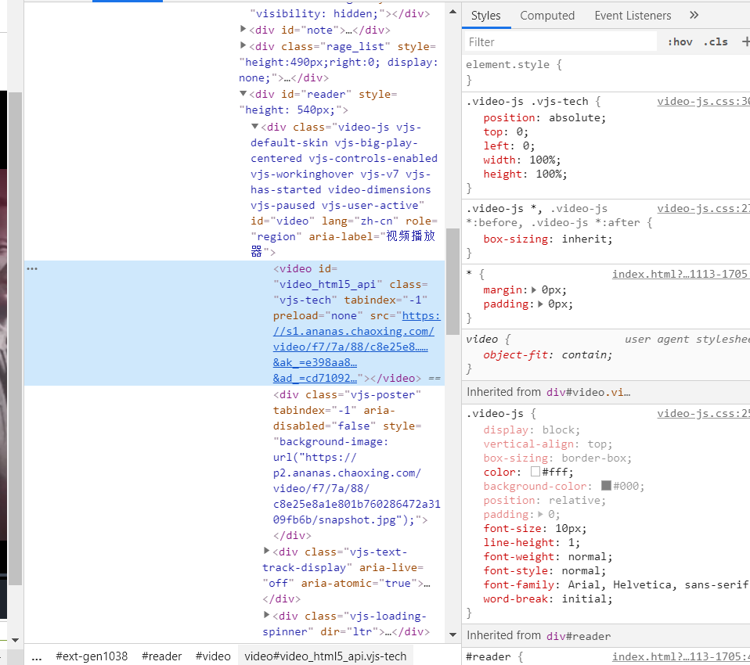This screenshot has width=750, height=665.
Task: Expand the padding shorthand under * rule
Action: pos(540,304)
